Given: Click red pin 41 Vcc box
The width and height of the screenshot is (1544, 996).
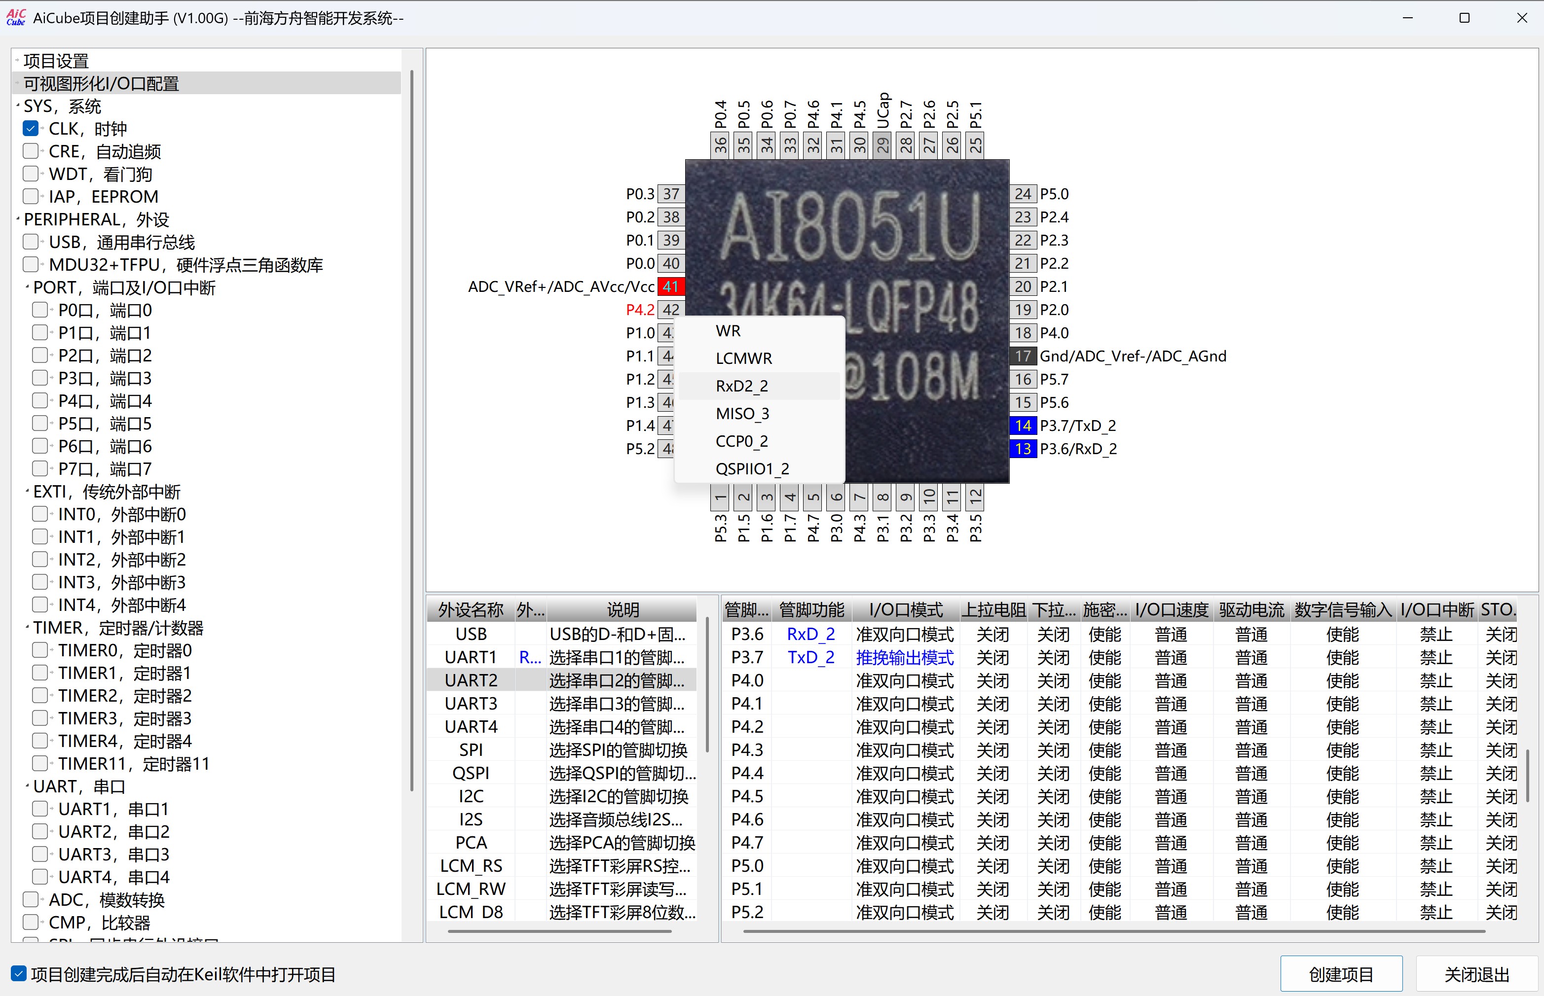Looking at the screenshot, I should tap(671, 286).
